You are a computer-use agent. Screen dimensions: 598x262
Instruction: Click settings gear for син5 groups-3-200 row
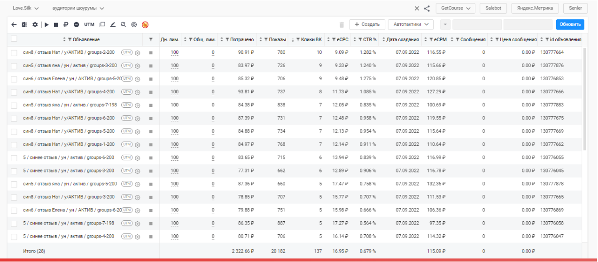click(138, 66)
